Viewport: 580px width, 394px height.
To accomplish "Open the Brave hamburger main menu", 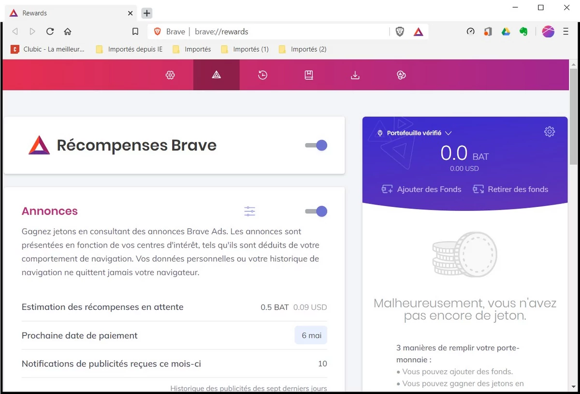I will click(565, 31).
